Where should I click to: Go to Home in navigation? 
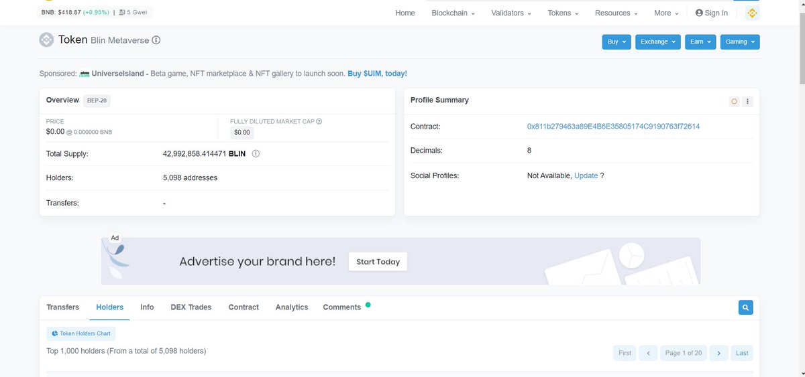[x=405, y=13]
